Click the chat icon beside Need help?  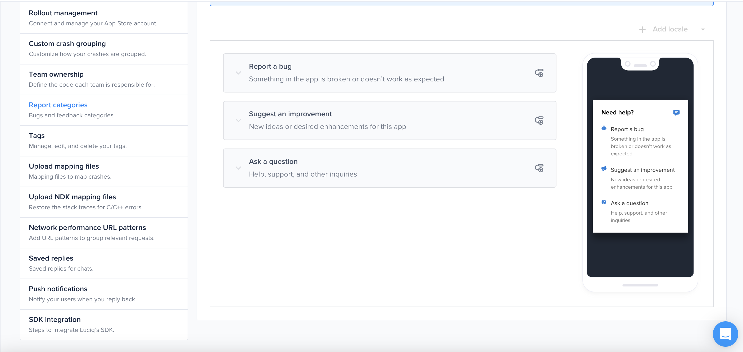click(676, 112)
